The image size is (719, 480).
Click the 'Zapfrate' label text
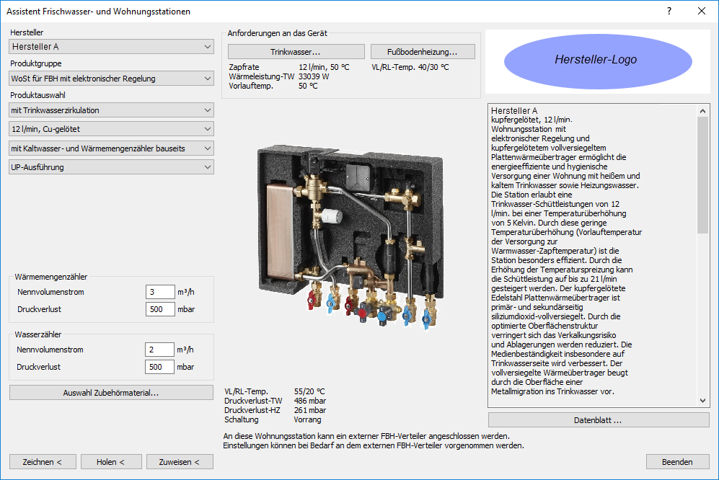tap(244, 67)
